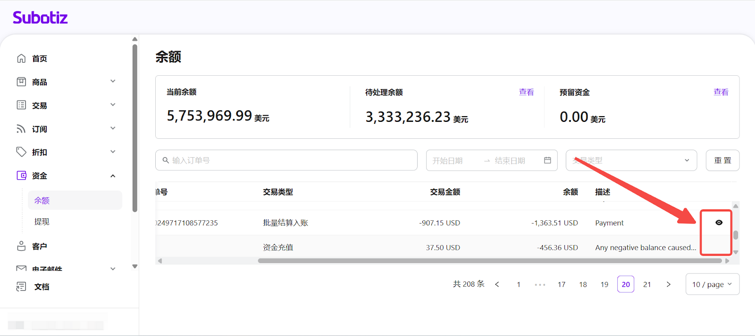This screenshot has height=336, width=755.
Task: Click View (查看) link for pending balance
Action: tap(526, 92)
